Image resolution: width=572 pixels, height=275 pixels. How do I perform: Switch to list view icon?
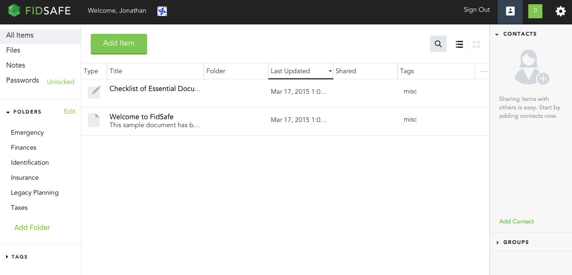(460, 45)
